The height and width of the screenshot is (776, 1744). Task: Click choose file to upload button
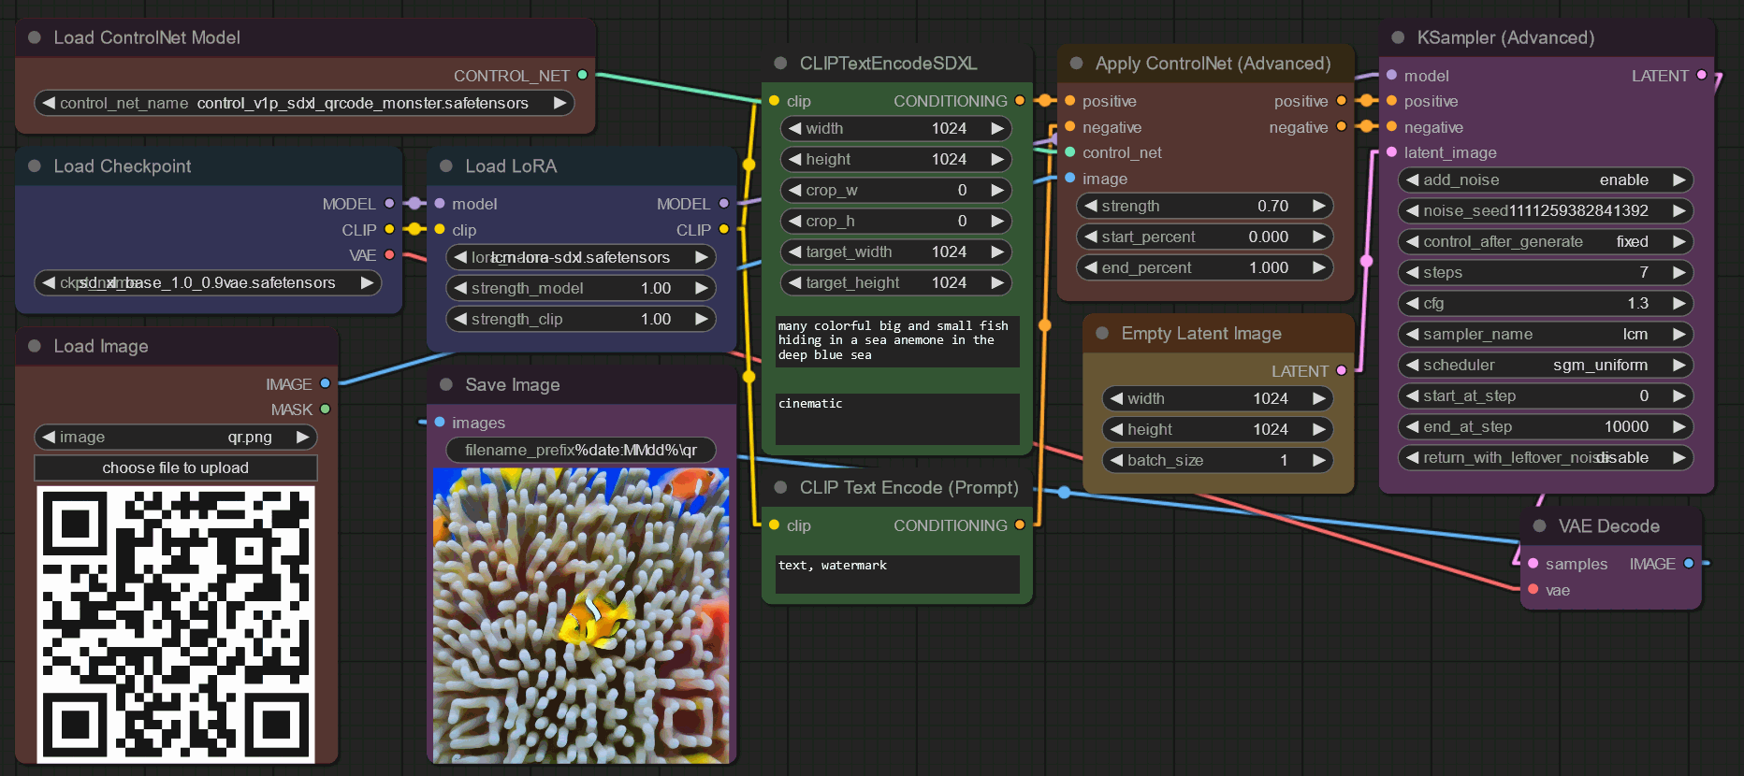176,467
